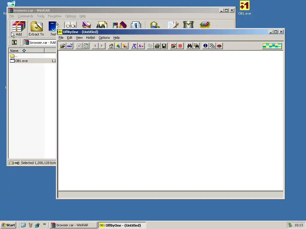Click the Name column header in WinRAR
Image resolution: width=306 pixels, height=229 pixels.
click(26, 51)
